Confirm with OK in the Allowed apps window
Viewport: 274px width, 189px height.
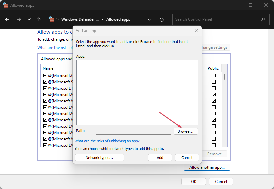click(x=194, y=181)
